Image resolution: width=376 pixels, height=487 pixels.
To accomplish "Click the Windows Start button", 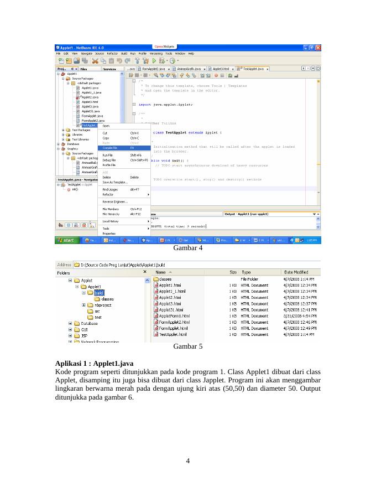I will [67, 240].
